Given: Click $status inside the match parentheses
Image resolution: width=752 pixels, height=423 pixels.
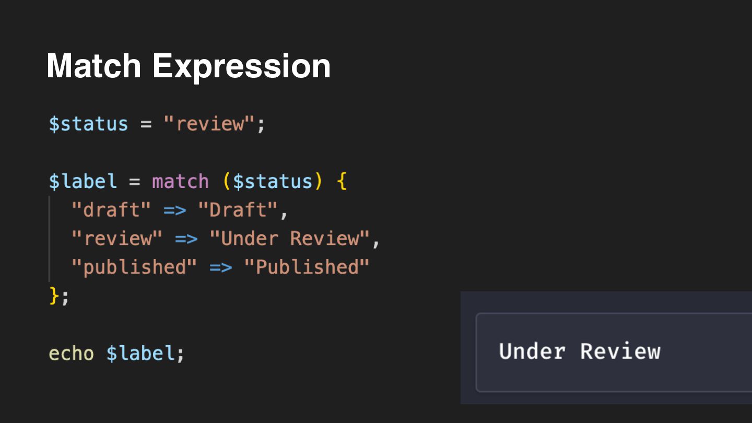Looking at the screenshot, I should 273,181.
